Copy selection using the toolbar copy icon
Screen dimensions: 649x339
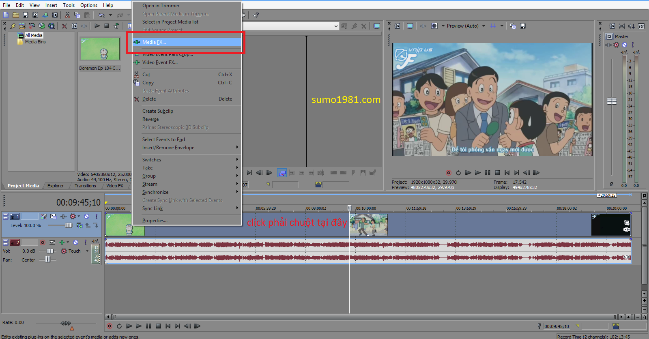77,15
